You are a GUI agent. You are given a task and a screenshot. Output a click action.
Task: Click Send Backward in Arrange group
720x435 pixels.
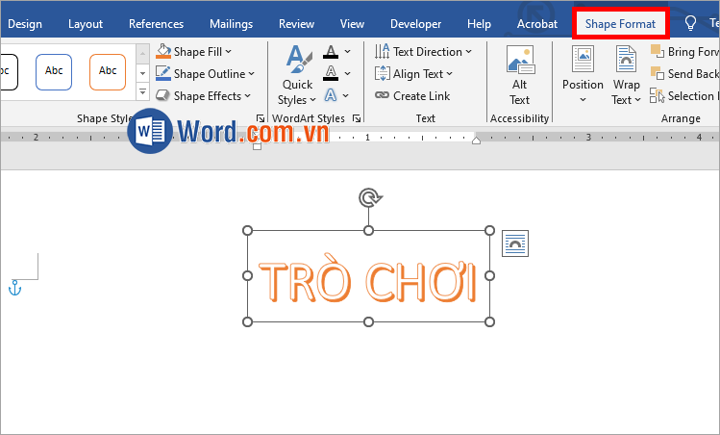point(684,73)
